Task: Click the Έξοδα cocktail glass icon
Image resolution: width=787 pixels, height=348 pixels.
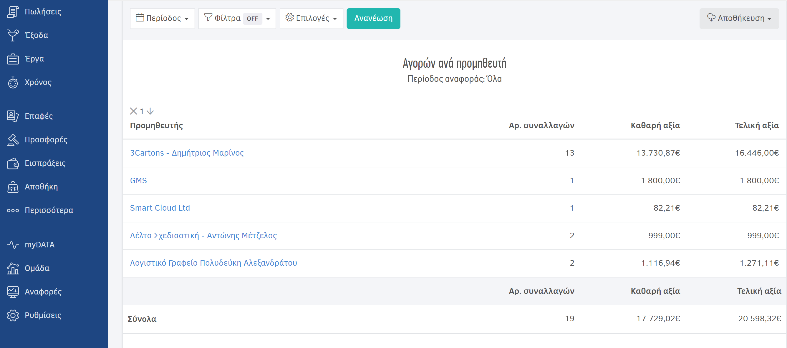Action: [13, 35]
